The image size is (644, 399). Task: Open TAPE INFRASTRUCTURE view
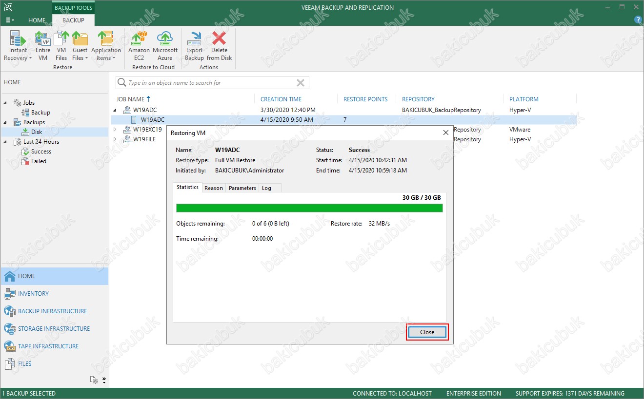pyautogui.click(x=54, y=346)
